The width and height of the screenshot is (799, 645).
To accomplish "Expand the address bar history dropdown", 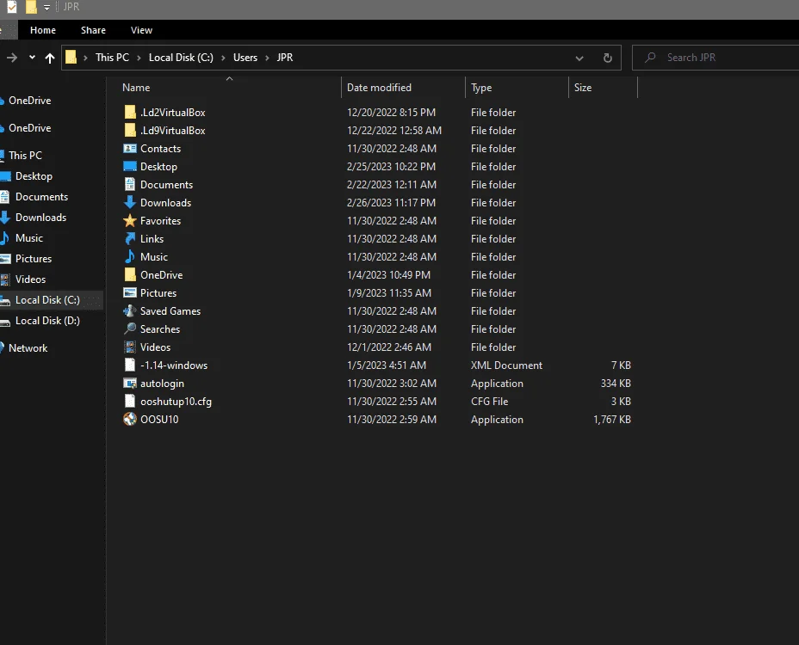I will tap(579, 58).
